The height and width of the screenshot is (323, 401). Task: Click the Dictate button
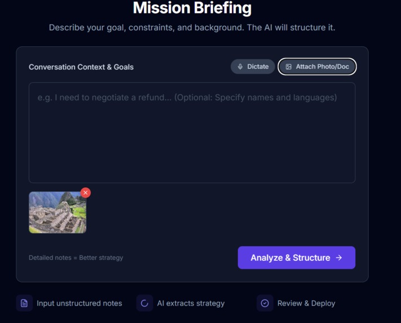pyautogui.click(x=253, y=67)
